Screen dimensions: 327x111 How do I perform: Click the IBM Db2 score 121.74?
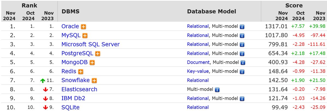point(278,98)
